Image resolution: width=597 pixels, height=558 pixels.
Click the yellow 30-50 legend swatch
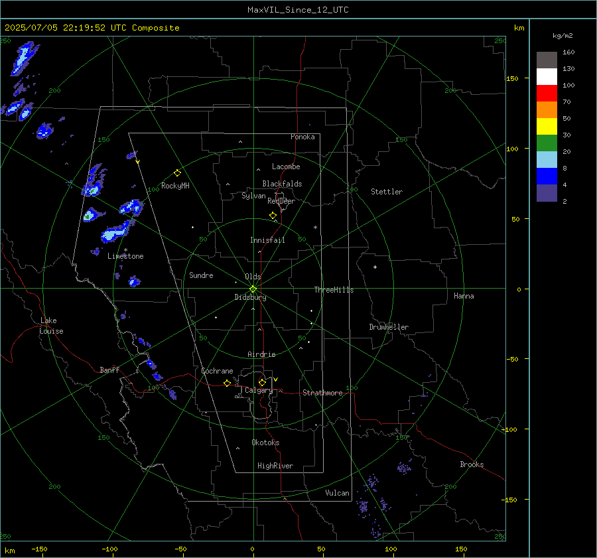(547, 126)
